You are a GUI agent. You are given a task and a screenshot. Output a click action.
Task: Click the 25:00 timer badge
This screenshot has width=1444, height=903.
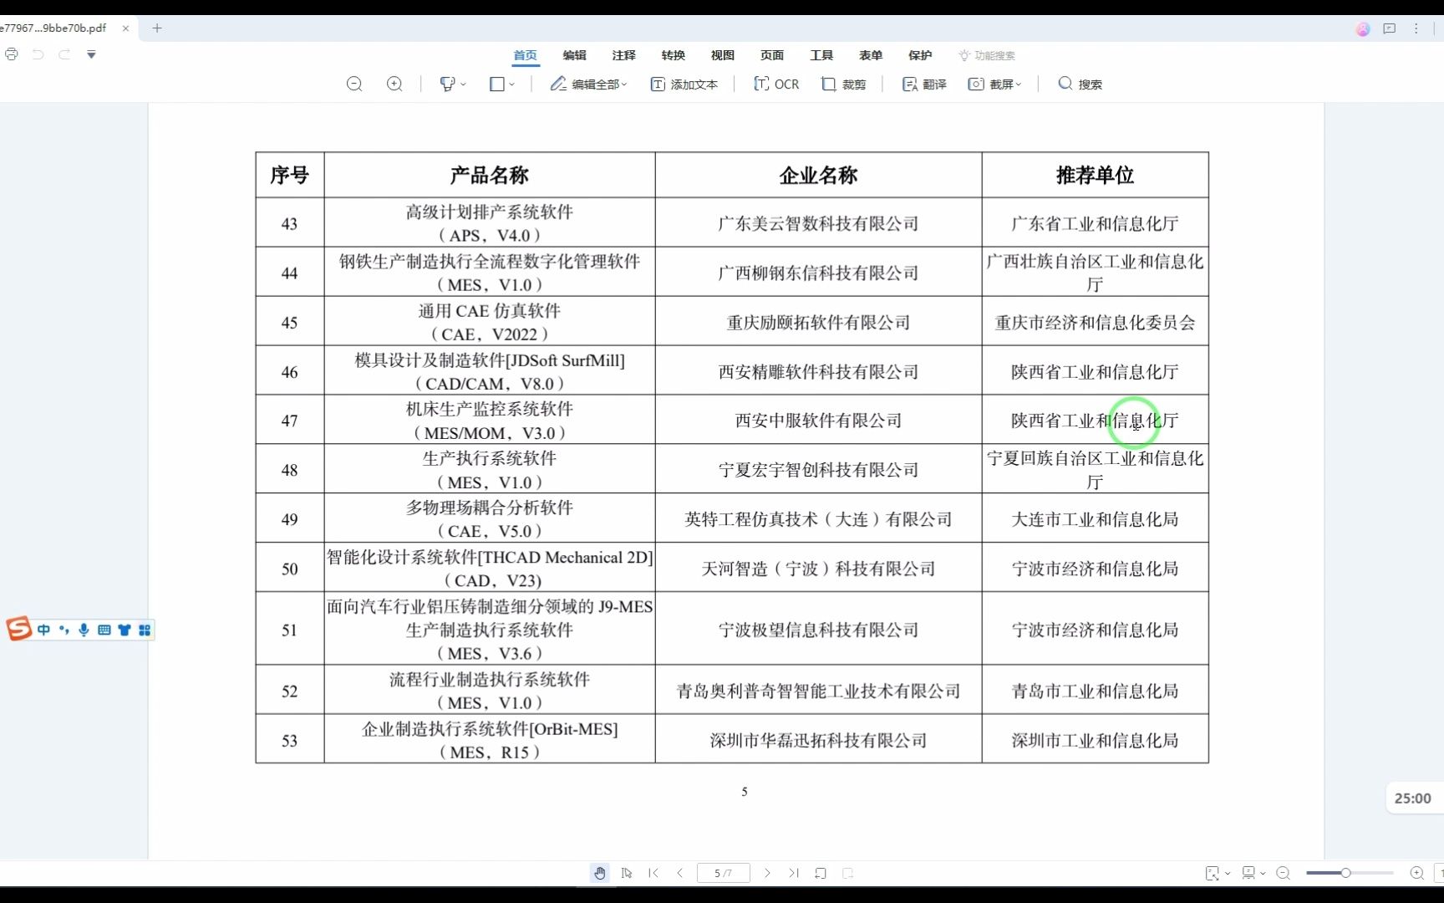1412,798
